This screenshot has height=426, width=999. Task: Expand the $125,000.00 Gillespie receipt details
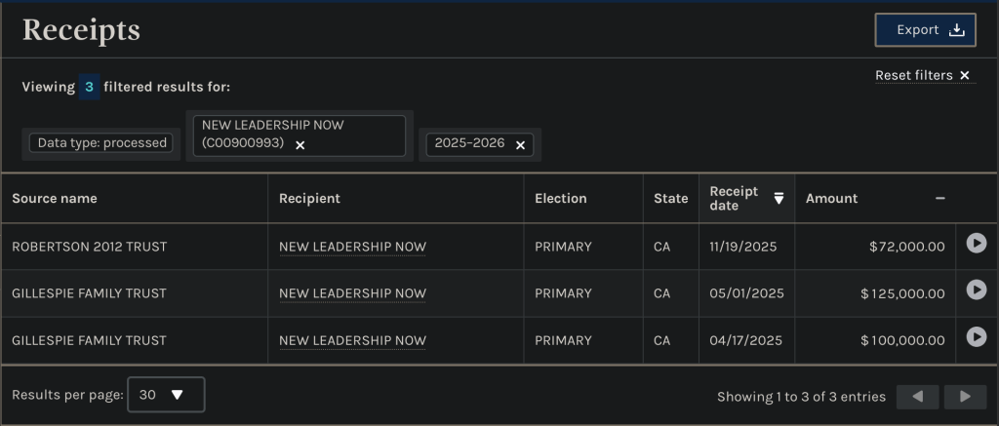pyautogui.click(x=976, y=290)
